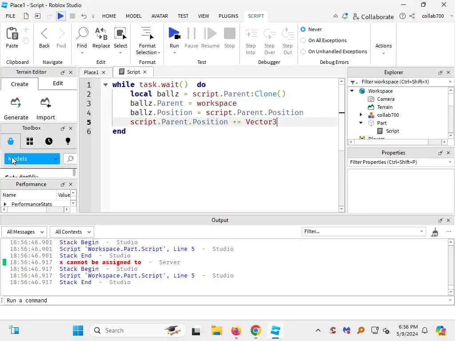Open the All Messages dropdown
455x341 pixels.
[x=24, y=232]
